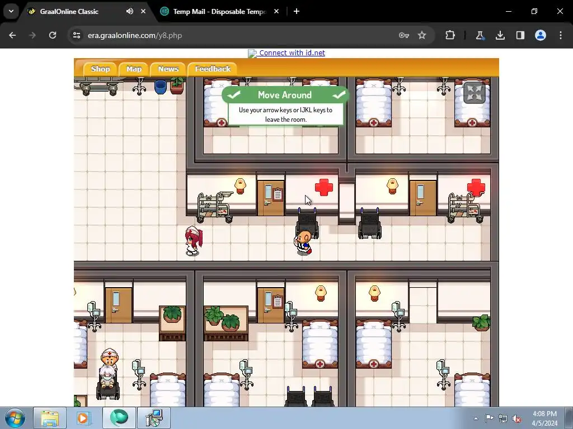Toggle the browser side panel

[520, 35]
